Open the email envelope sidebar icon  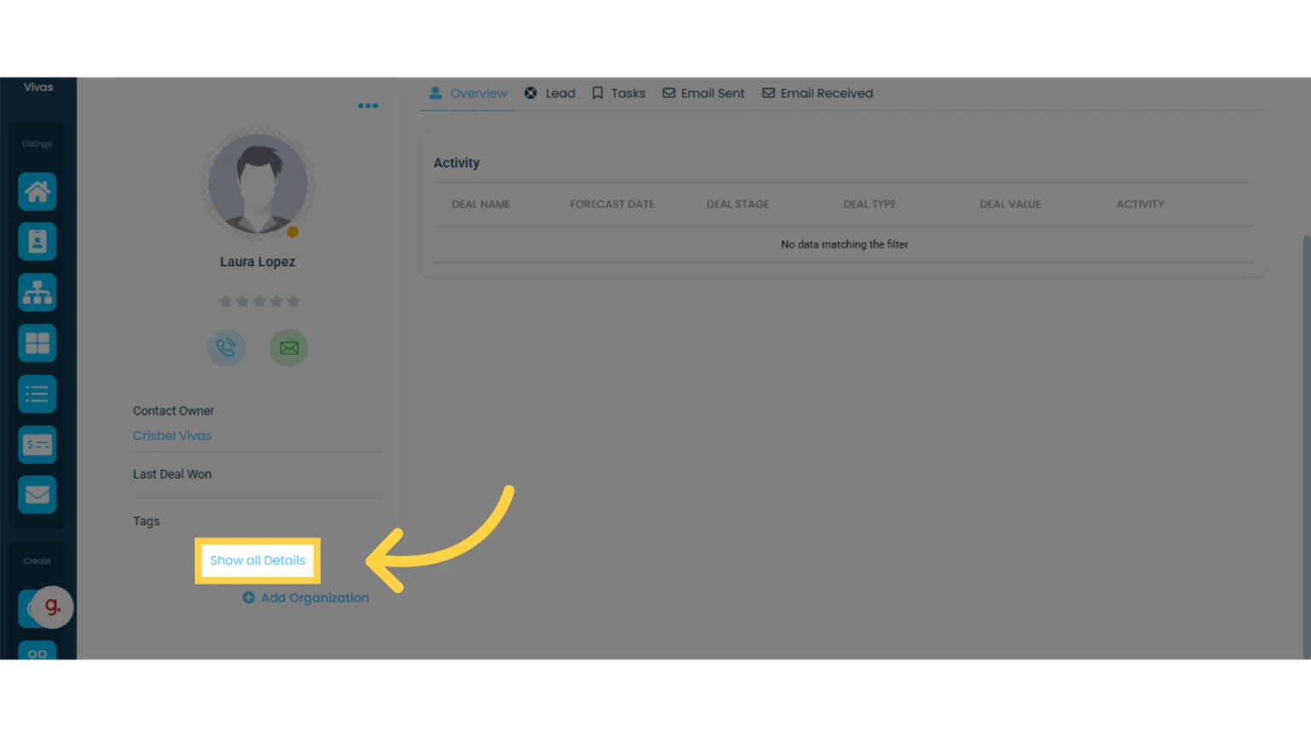click(38, 495)
